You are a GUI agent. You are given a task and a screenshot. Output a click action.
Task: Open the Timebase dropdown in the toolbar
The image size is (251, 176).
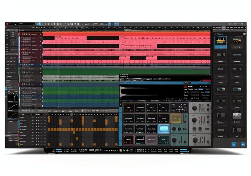(95, 24)
